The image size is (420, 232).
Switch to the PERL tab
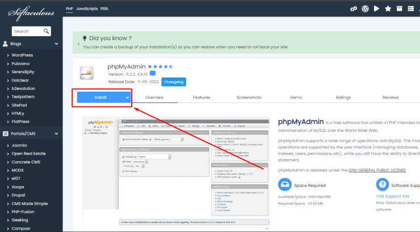point(104,9)
